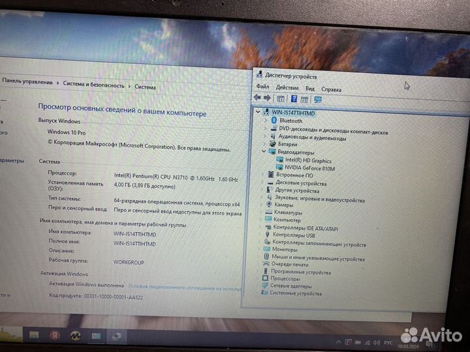Switch to System window taskbar button
Screen dimensions: 470x352
[96, 336]
